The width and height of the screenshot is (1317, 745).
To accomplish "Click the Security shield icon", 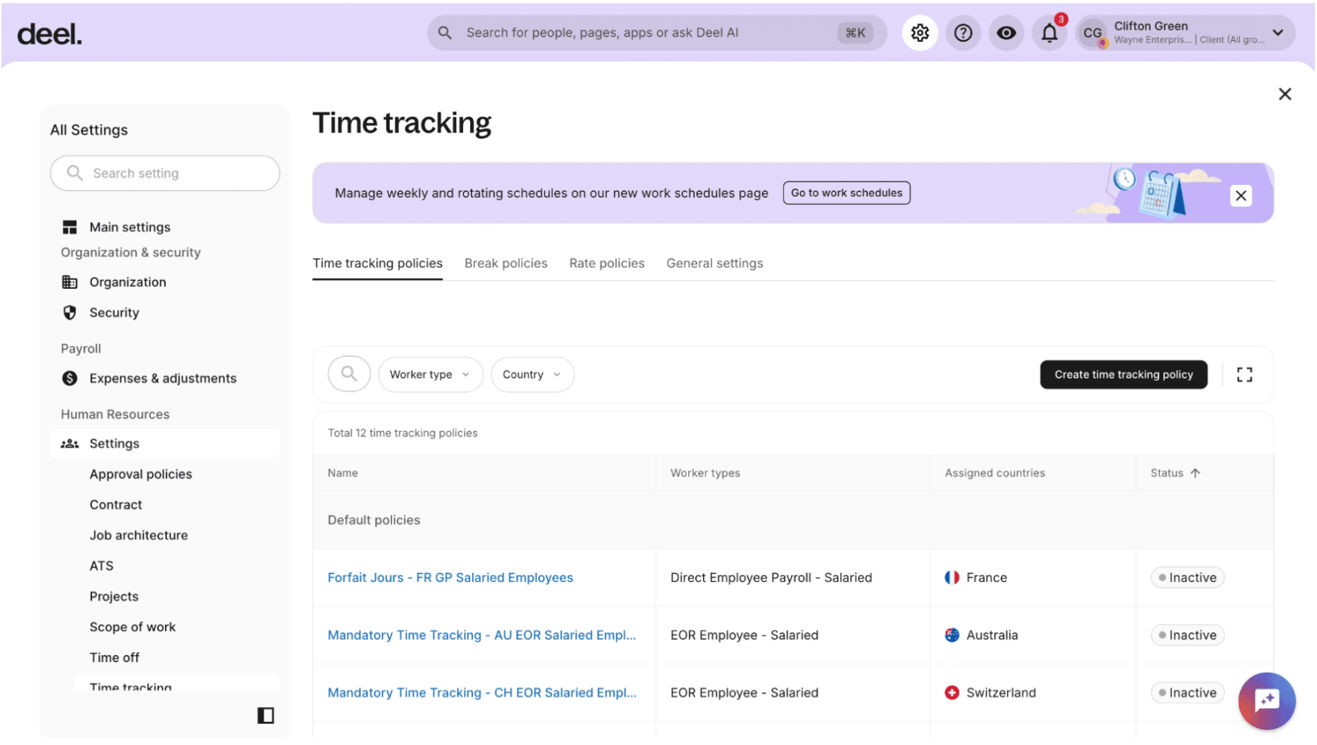I will [69, 312].
